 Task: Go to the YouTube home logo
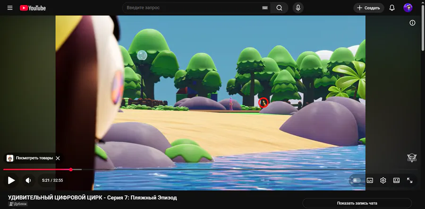tap(33, 8)
